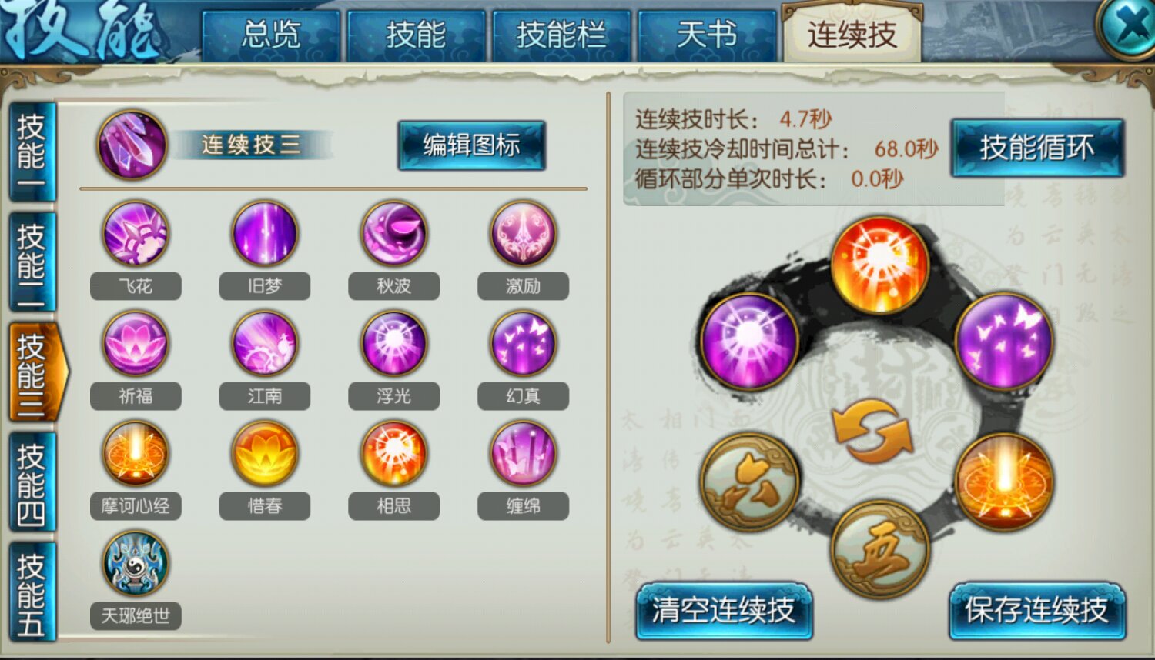
Task: Click 清空连续技 to clear combo
Action: point(724,611)
